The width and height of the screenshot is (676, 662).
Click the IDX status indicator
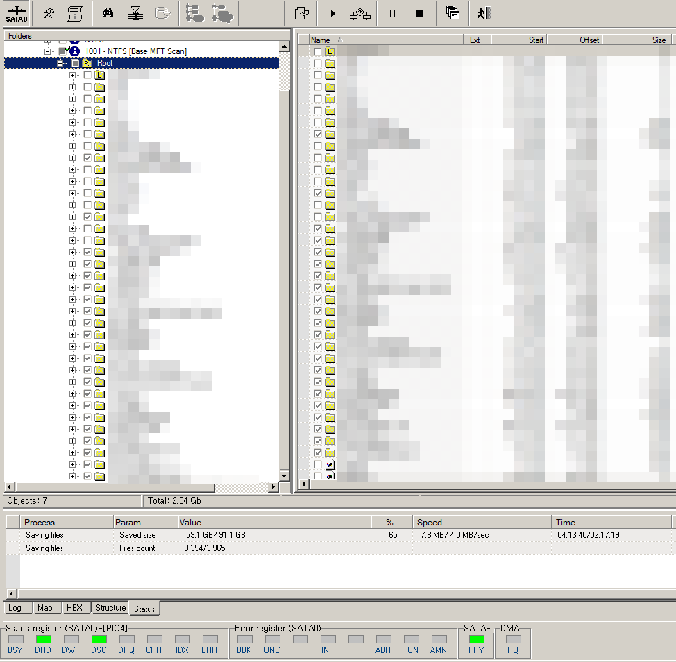pyautogui.click(x=183, y=639)
